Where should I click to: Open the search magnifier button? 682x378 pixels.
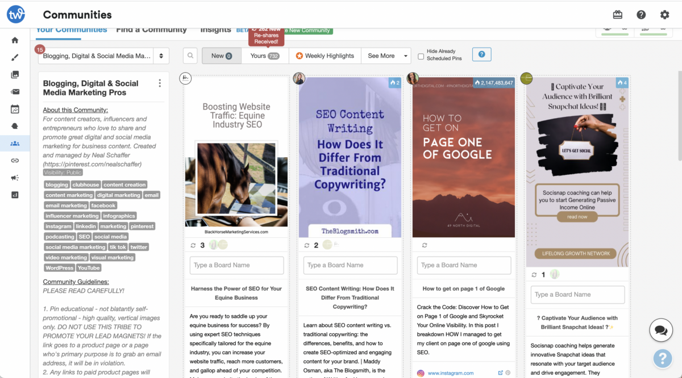(x=190, y=56)
